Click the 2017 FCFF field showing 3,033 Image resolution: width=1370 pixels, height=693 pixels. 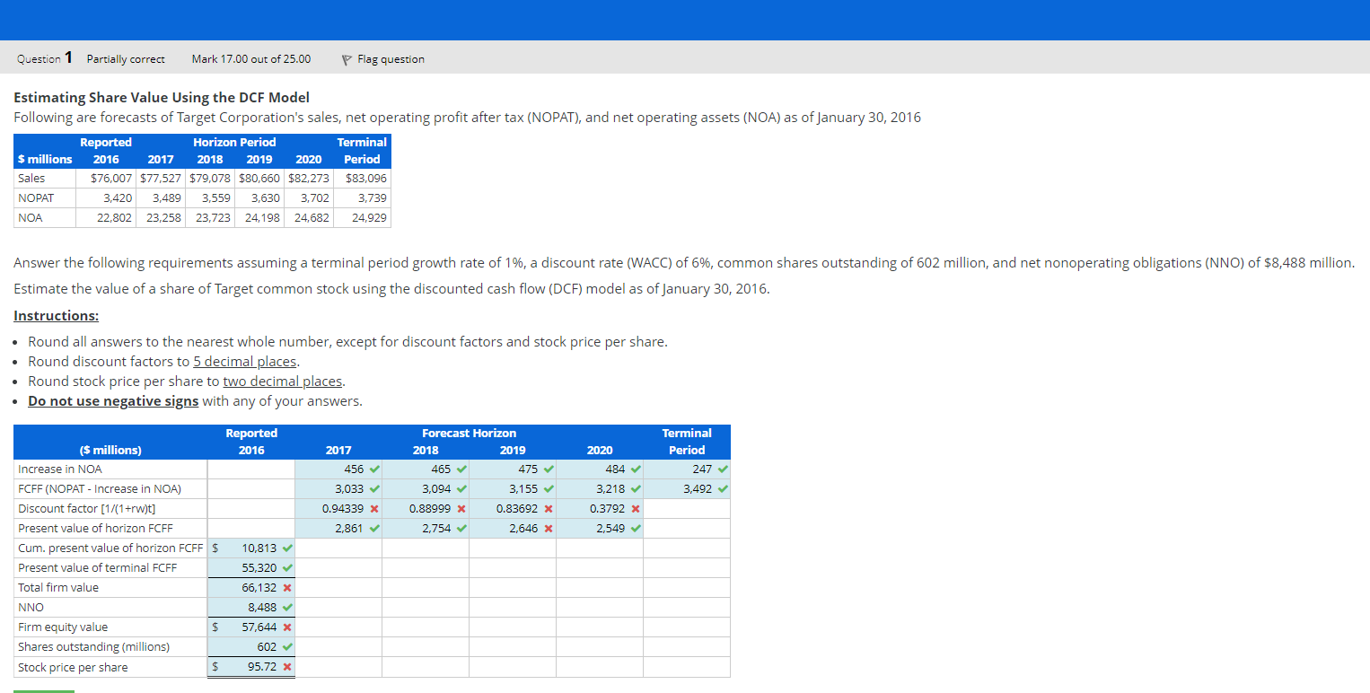pos(338,488)
